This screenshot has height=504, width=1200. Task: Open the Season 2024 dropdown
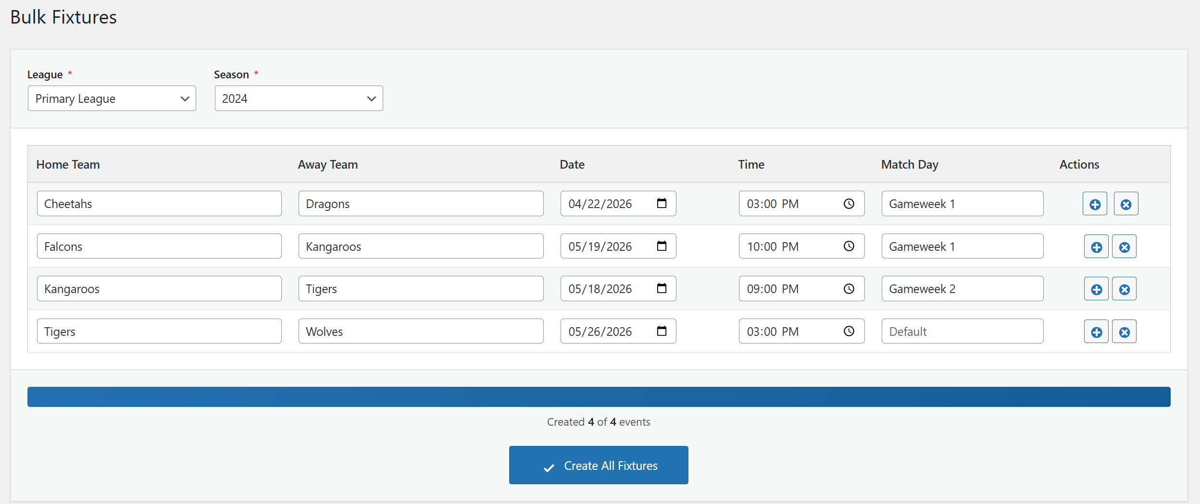(x=299, y=98)
